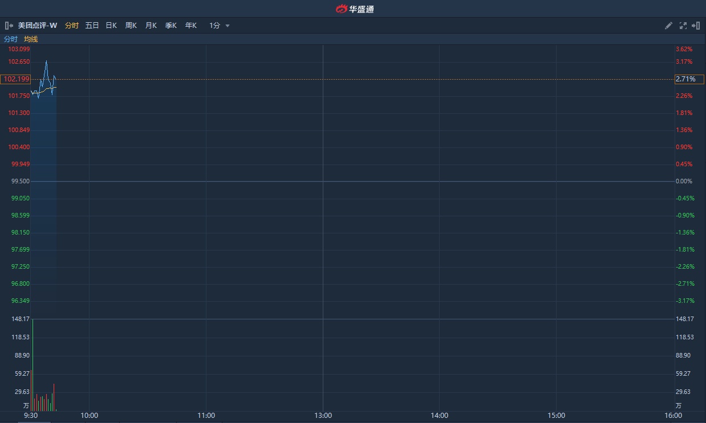The width and height of the screenshot is (706, 423).
Task: Click the 2.71% change label
Action: [689, 79]
